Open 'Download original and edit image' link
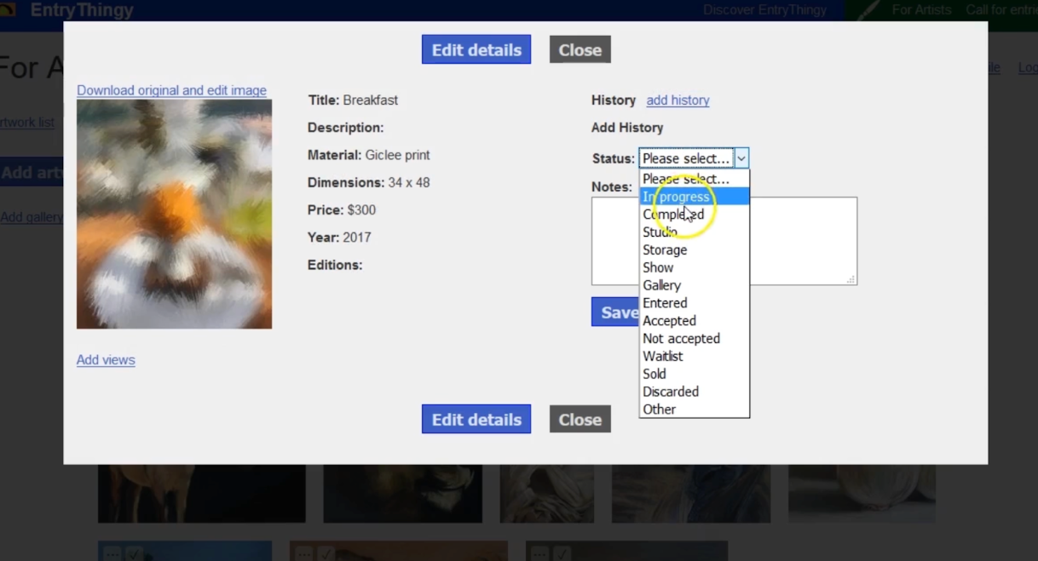This screenshot has width=1038, height=561. (x=171, y=90)
